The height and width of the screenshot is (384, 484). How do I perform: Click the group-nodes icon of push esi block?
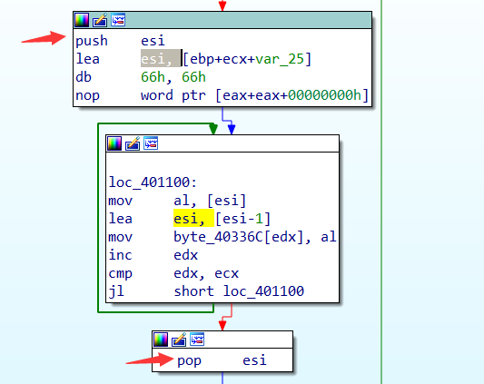(x=118, y=20)
